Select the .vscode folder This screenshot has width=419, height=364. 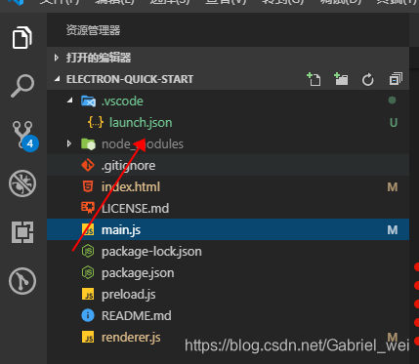pos(228,101)
